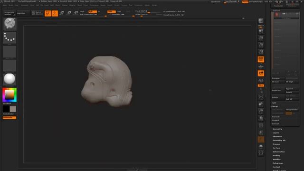Open the Document menu

[24, 5]
